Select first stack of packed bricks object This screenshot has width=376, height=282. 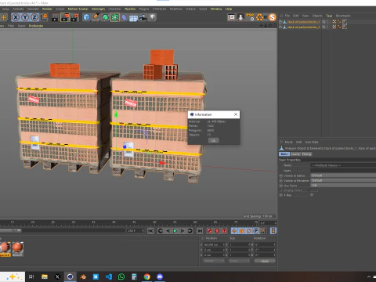click(x=303, y=22)
